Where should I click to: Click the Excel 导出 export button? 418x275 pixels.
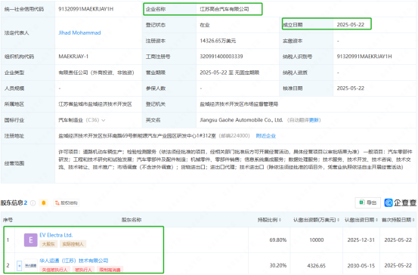tap(368, 202)
